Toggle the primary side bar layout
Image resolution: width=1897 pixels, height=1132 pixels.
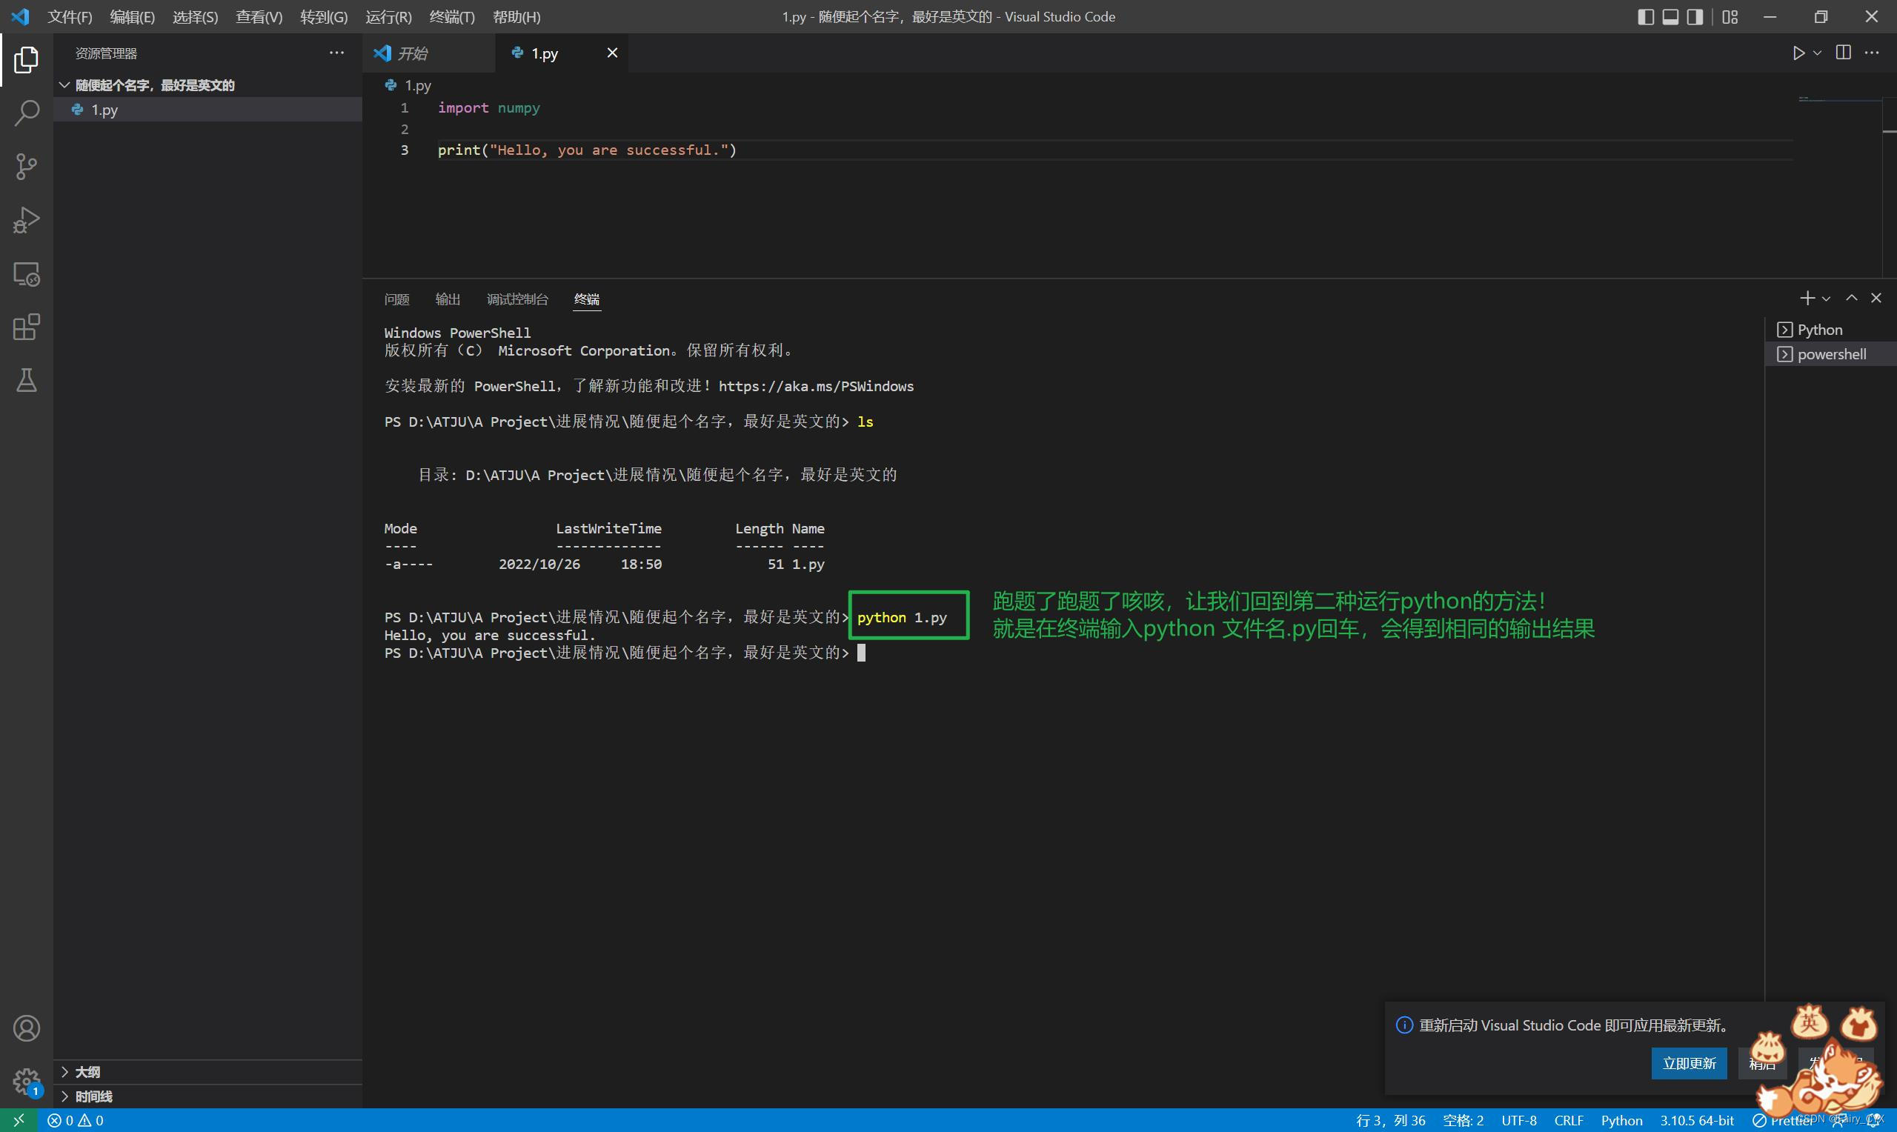pos(1645,17)
